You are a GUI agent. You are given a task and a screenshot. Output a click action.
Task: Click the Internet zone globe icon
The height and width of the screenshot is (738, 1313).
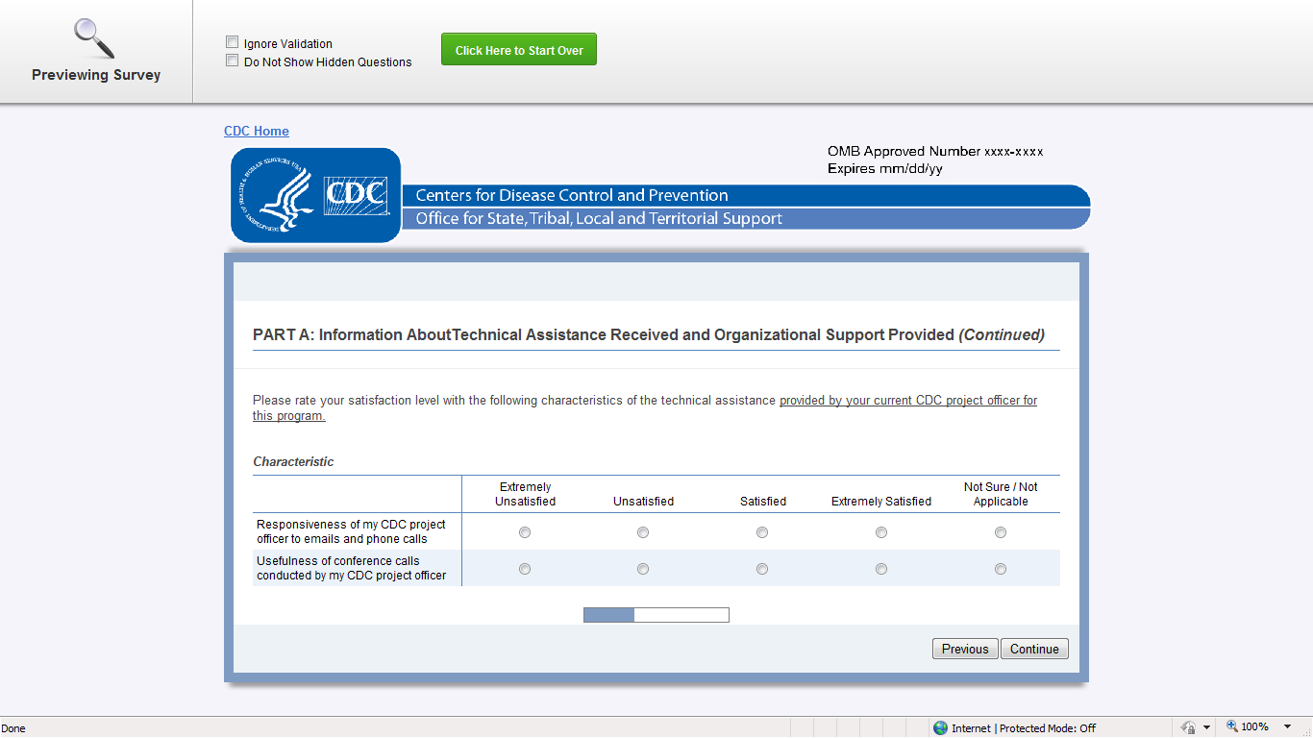pyautogui.click(x=940, y=728)
